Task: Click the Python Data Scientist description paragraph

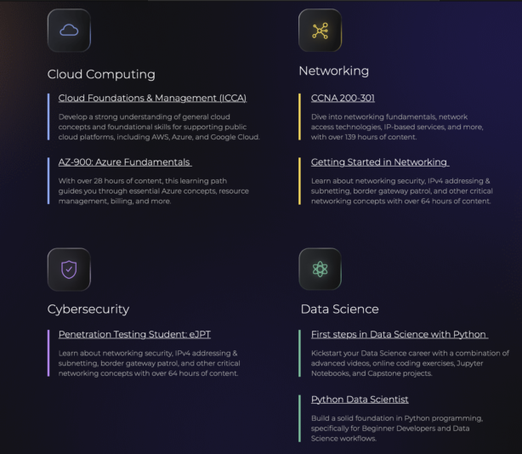Action: [x=398, y=427]
